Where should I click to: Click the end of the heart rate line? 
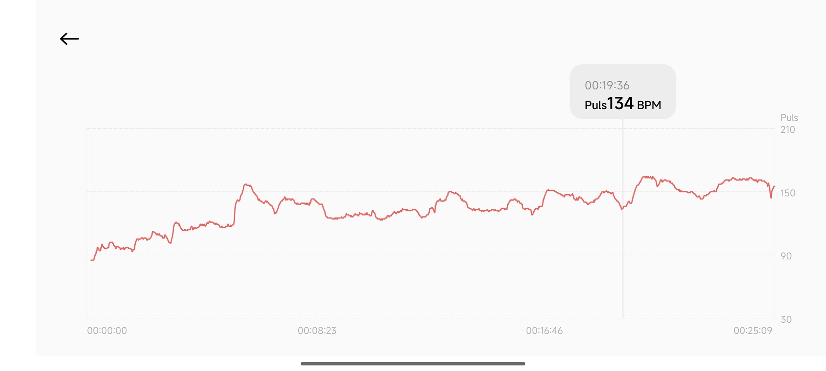click(x=774, y=187)
